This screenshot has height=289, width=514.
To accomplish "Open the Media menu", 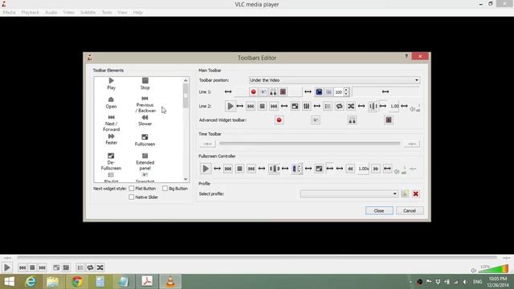I will (9, 13).
